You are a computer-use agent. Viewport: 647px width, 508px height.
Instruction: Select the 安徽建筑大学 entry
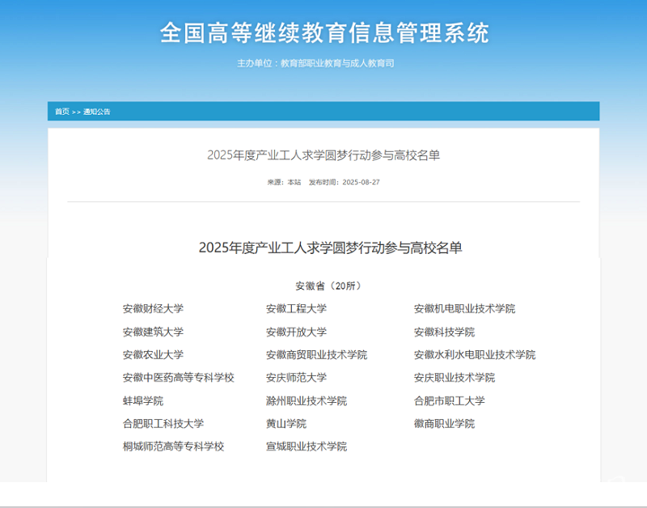(153, 332)
